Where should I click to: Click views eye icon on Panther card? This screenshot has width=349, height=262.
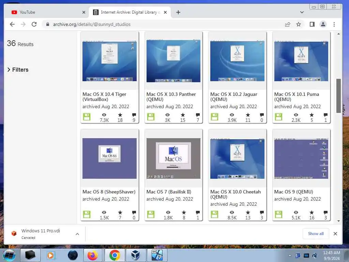coord(168,115)
